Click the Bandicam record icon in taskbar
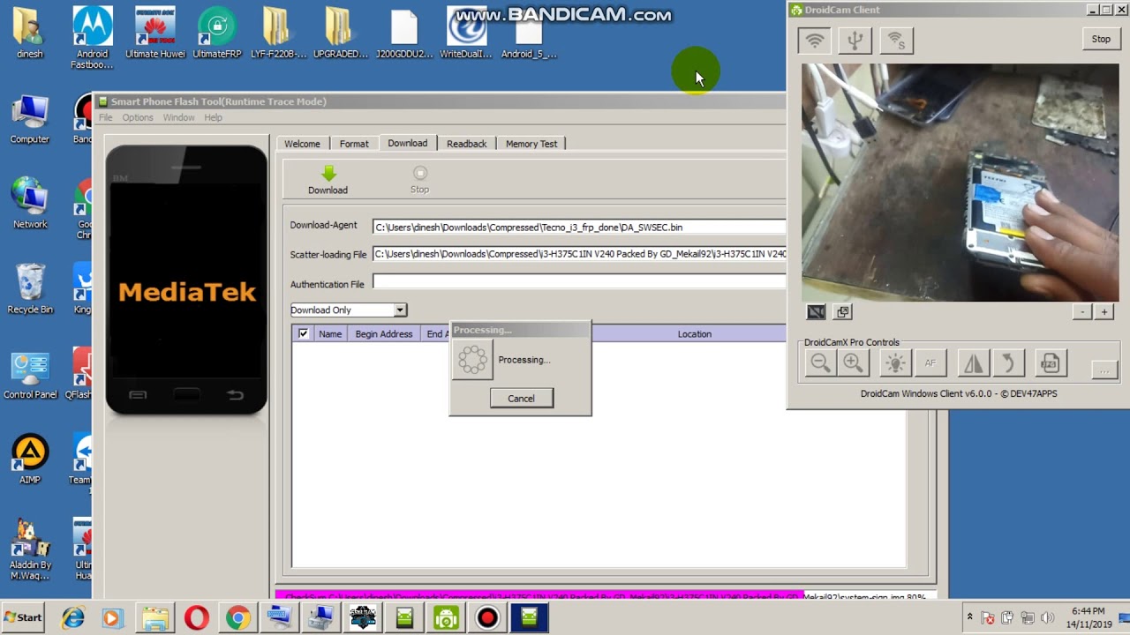Image resolution: width=1130 pixels, height=635 pixels. [487, 618]
